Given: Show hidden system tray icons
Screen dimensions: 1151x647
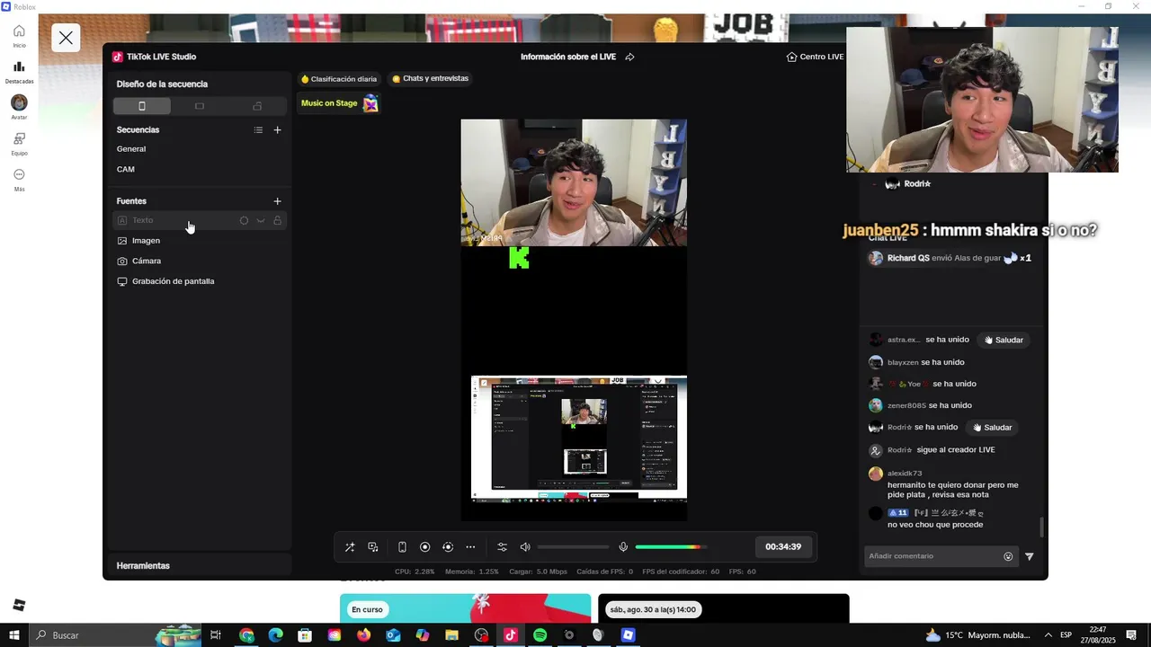Looking at the screenshot, I should [x=1048, y=635].
